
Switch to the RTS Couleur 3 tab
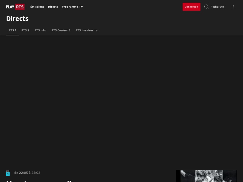pos(61,30)
